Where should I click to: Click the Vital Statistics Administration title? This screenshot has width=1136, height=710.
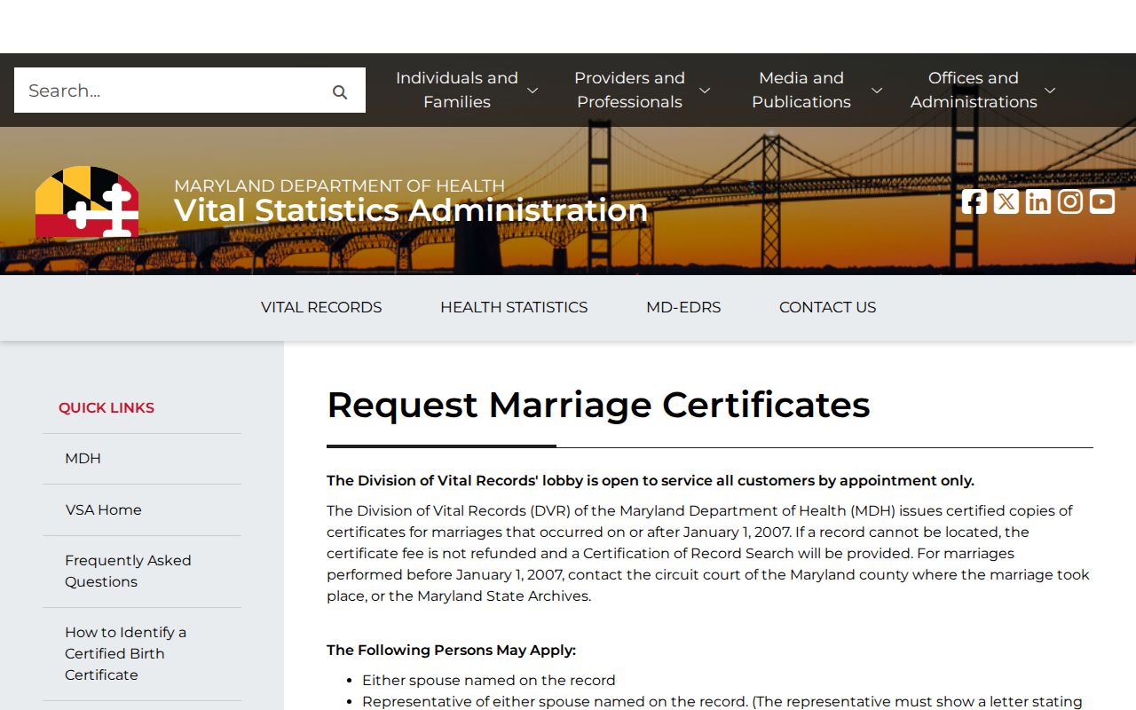411,211
